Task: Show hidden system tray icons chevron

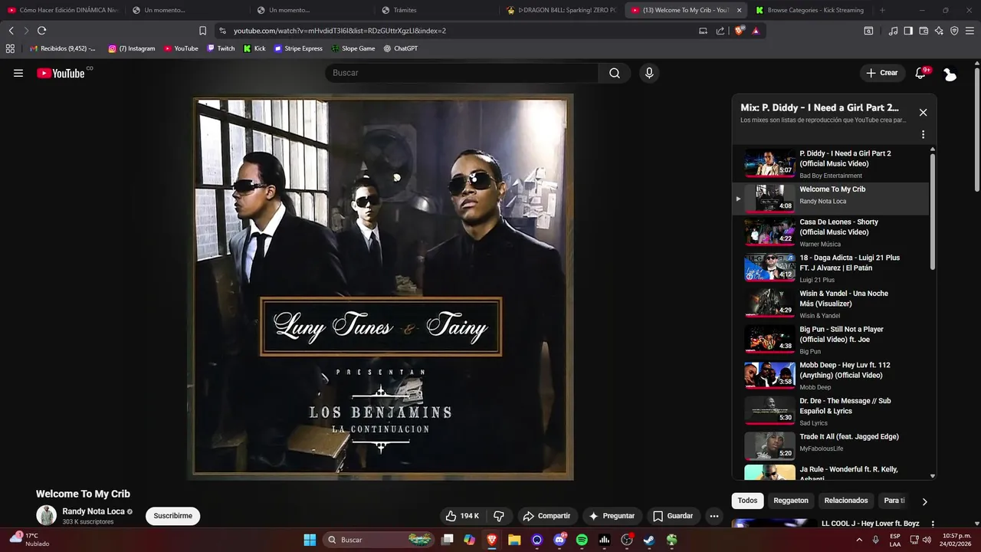Action: (858, 540)
